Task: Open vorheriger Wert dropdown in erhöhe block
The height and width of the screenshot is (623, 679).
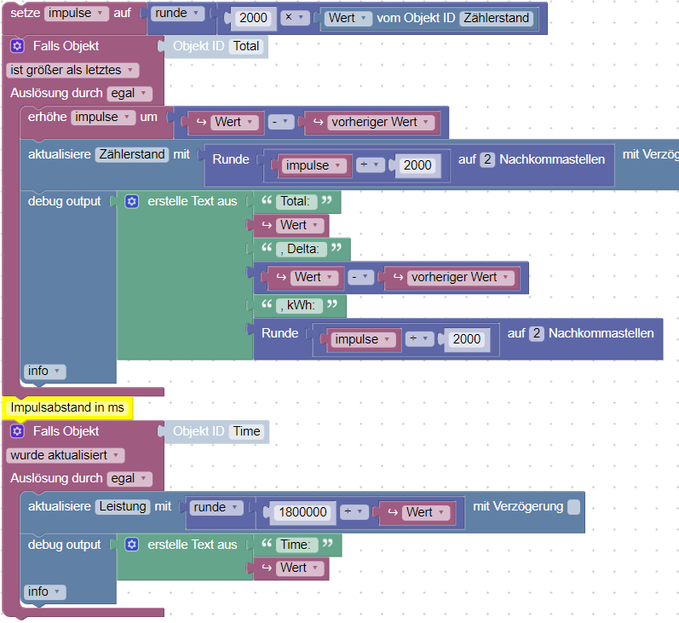Action: (381, 122)
